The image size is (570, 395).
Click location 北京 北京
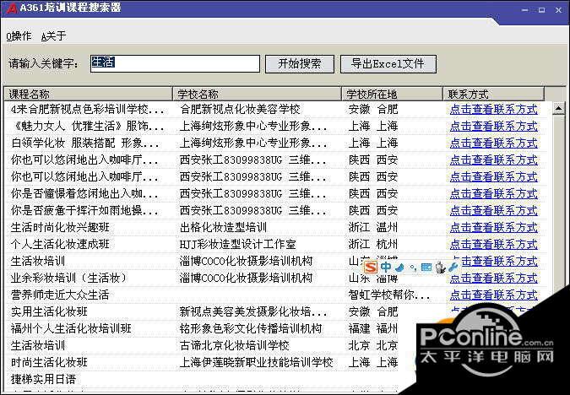[x=373, y=345]
